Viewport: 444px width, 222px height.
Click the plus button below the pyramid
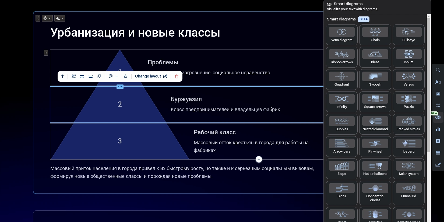point(259,159)
